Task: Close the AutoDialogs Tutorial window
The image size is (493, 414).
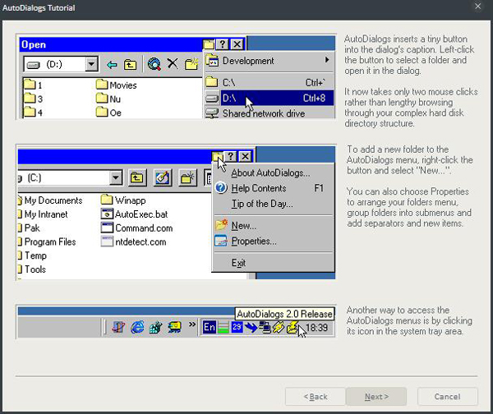Action: [478, 7]
